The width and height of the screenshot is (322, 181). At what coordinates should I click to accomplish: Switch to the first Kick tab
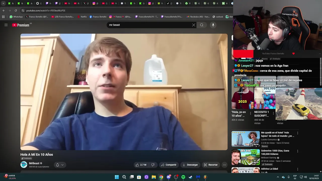[x=11, y=3]
